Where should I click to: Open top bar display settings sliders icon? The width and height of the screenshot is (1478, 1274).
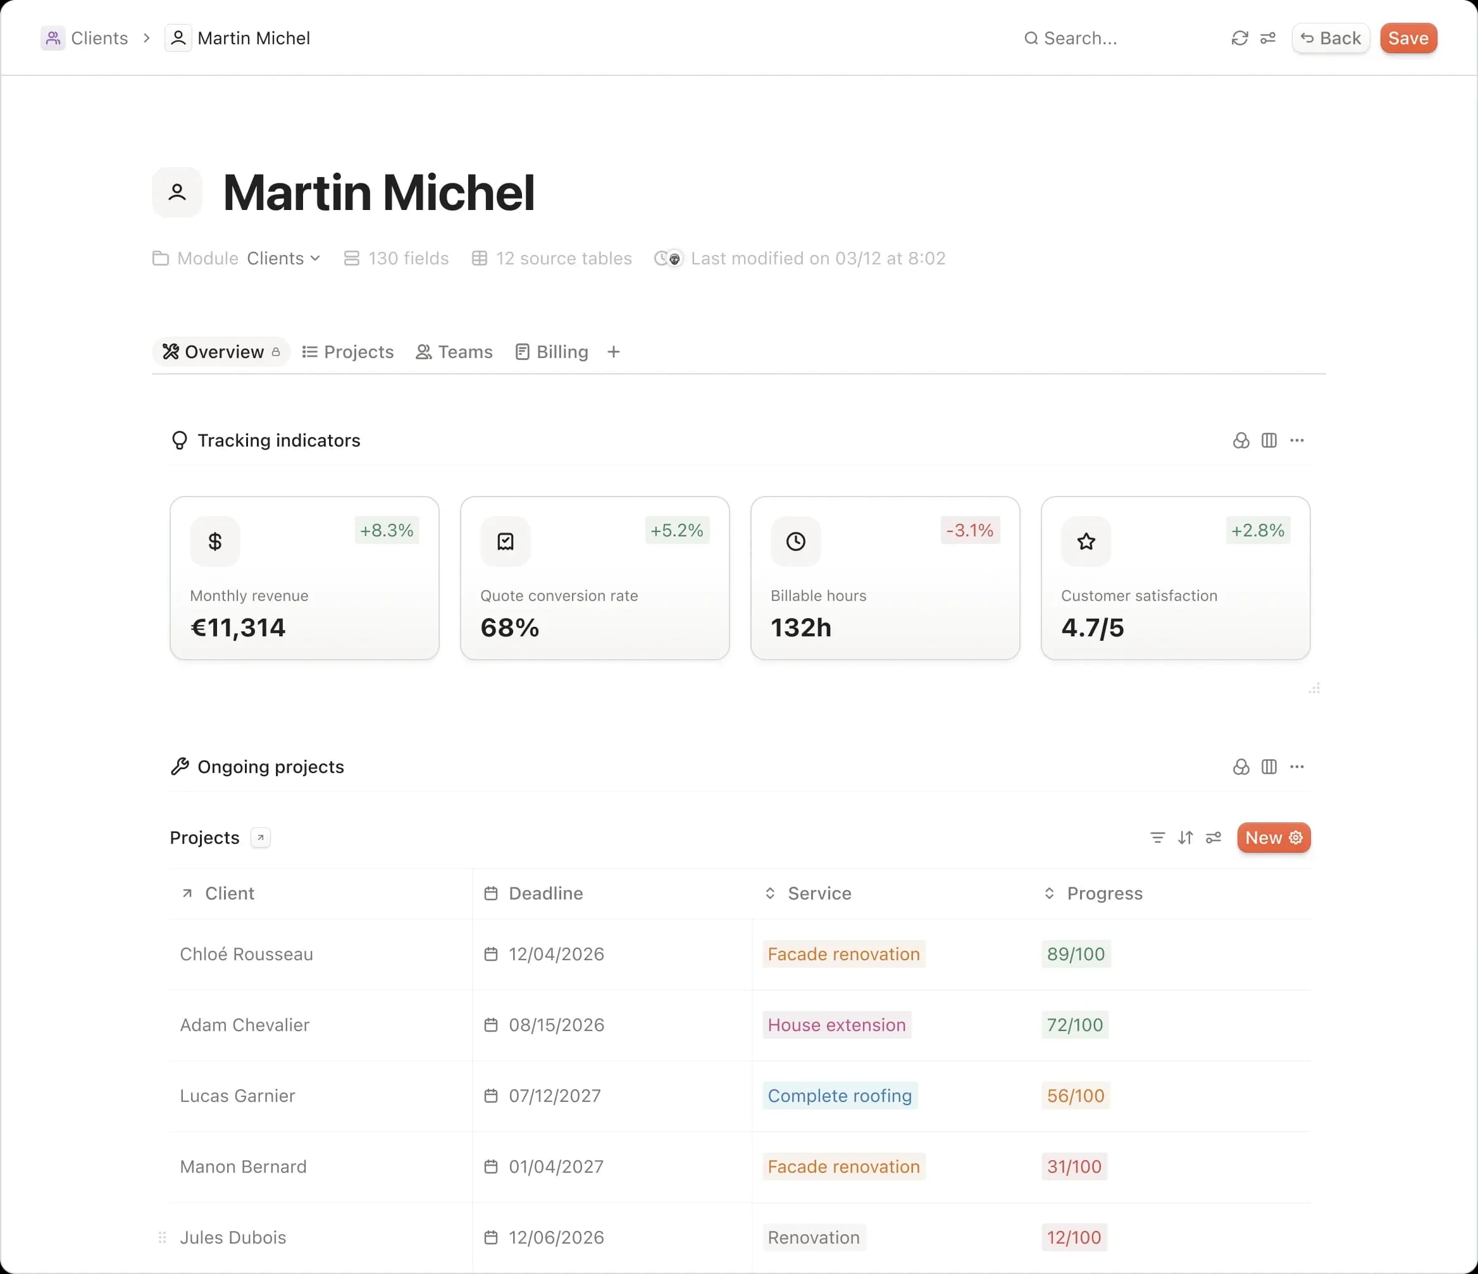pyautogui.click(x=1267, y=38)
